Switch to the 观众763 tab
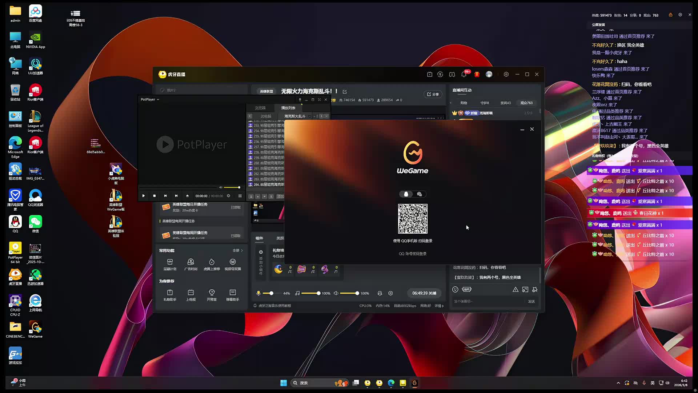 coord(526,103)
